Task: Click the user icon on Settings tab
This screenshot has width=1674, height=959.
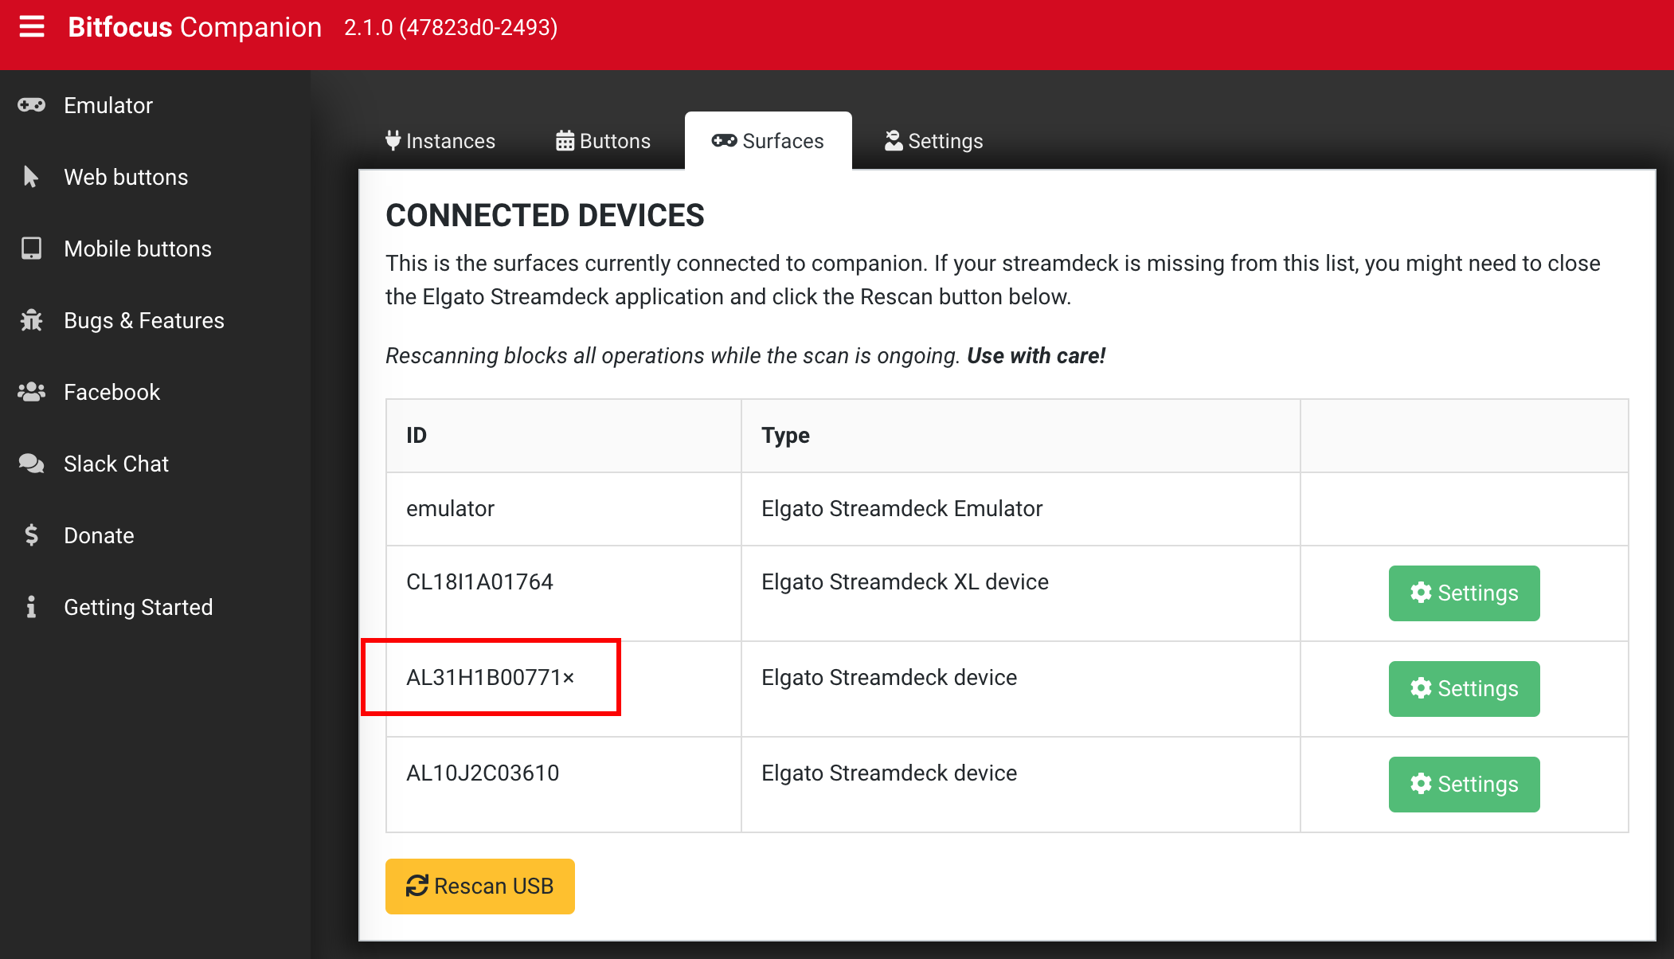Action: tap(894, 140)
